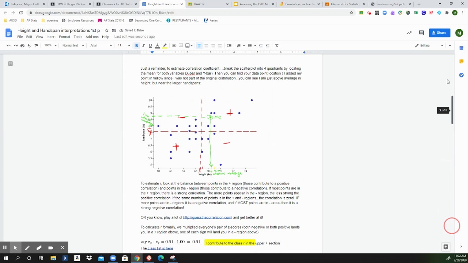This screenshot has width=468, height=263.
Task: Toggle the recorder webcam icon
Action: (x=50, y=247)
